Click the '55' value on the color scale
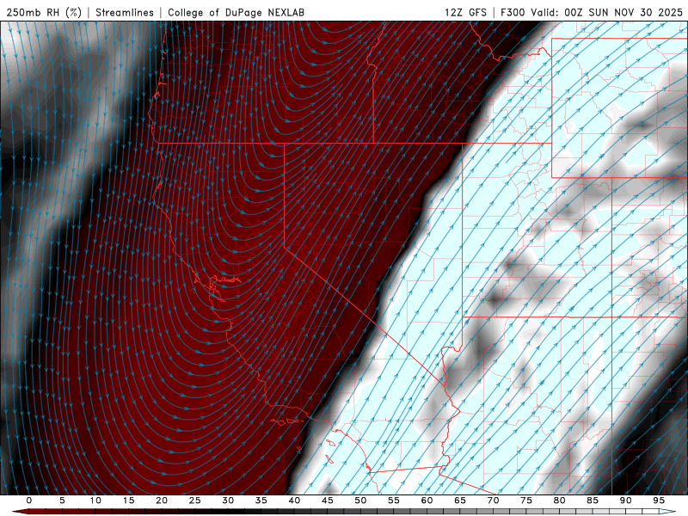688x516 pixels. coord(394,501)
